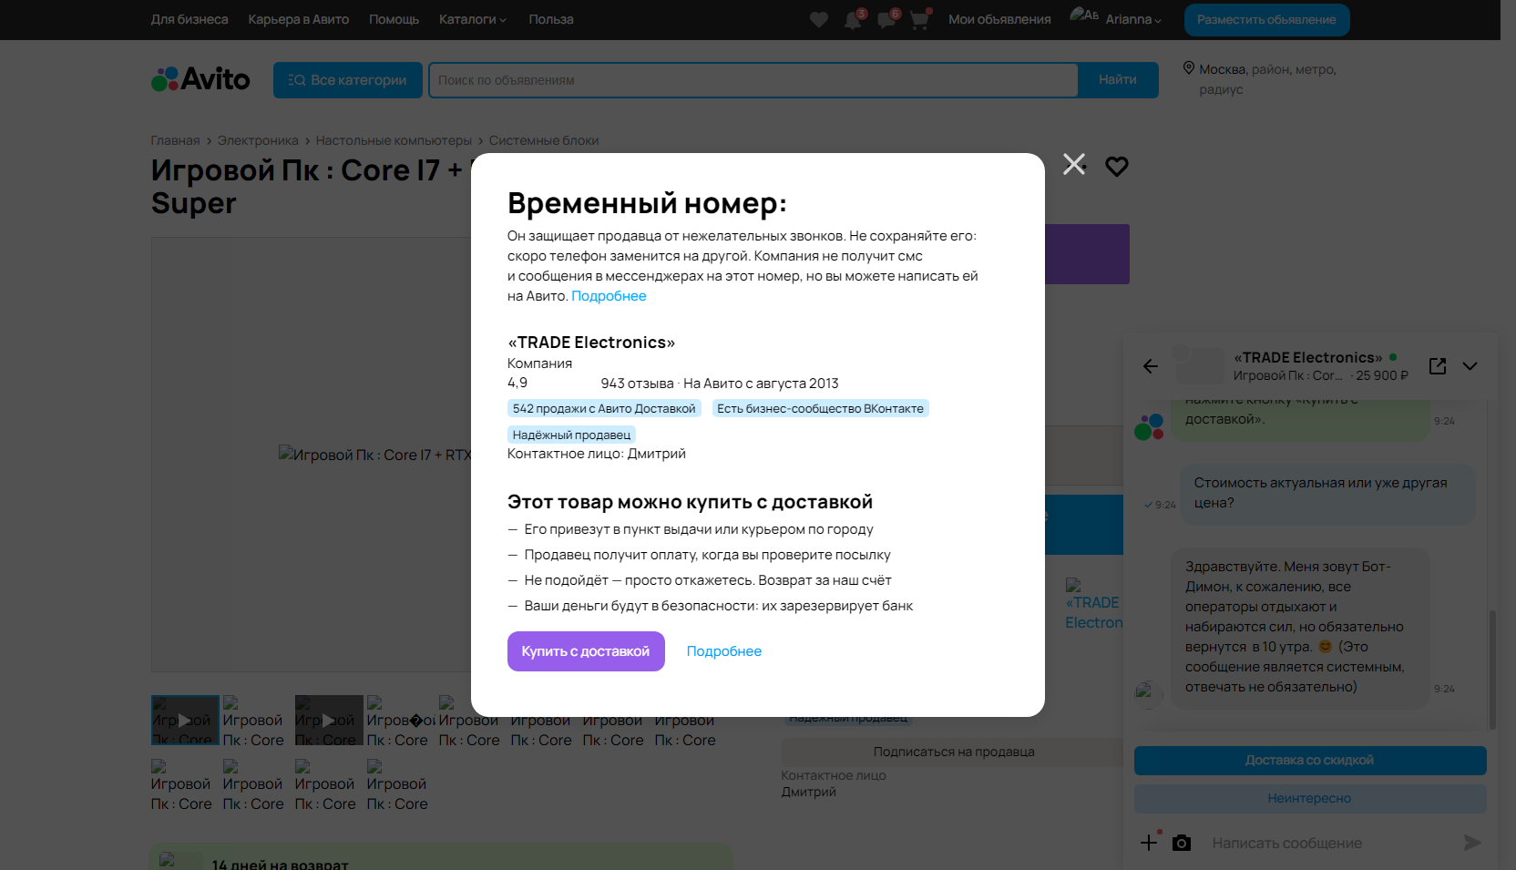The image size is (1516, 870).
Task: Click the chat panel scrollbar
Action: click(1492, 670)
